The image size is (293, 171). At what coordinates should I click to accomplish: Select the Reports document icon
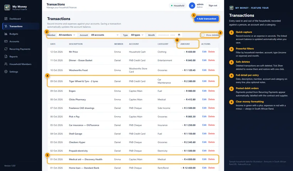pos(6,56)
